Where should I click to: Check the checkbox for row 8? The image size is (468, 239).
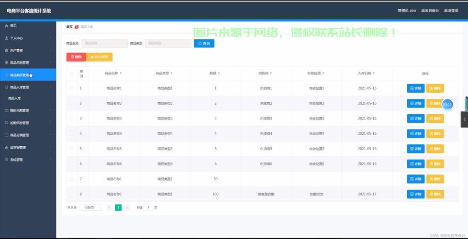point(72,194)
